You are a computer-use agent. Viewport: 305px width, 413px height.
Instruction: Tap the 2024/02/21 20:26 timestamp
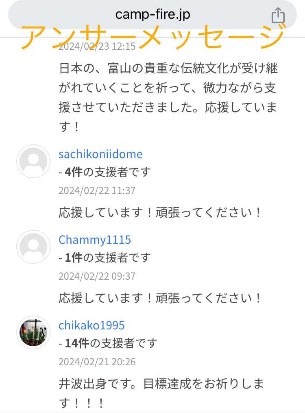(x=97, y=362)
